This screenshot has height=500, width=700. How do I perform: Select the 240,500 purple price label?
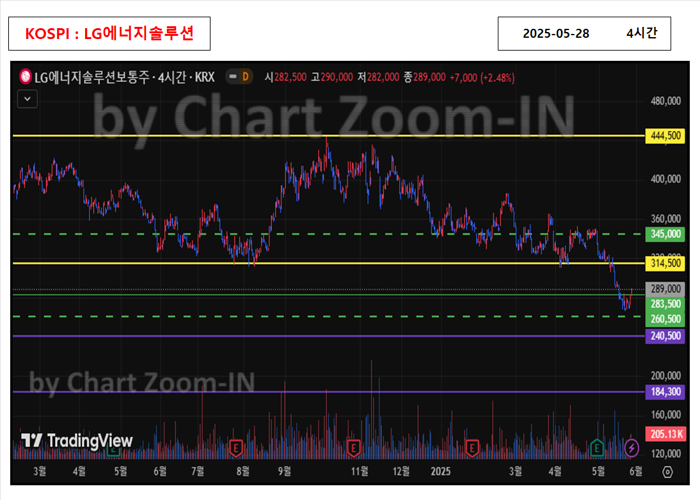point(665,336)
